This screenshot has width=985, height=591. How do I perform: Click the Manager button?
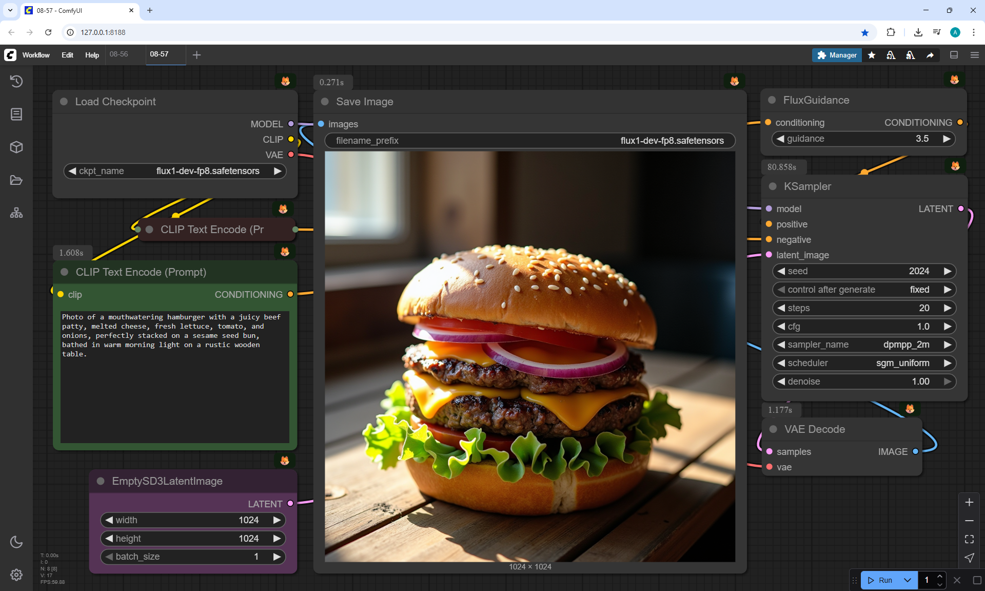click(837, 55)
